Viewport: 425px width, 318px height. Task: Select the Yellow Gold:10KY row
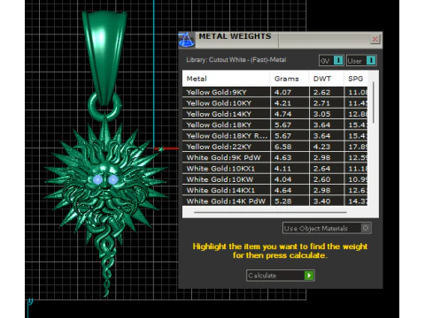click(274, 103)
